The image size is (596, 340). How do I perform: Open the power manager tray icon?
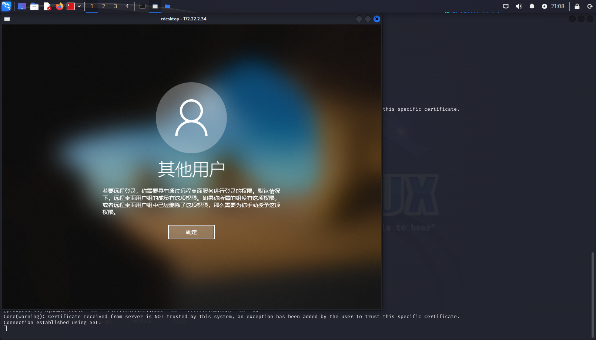click(x=544, y=6)
